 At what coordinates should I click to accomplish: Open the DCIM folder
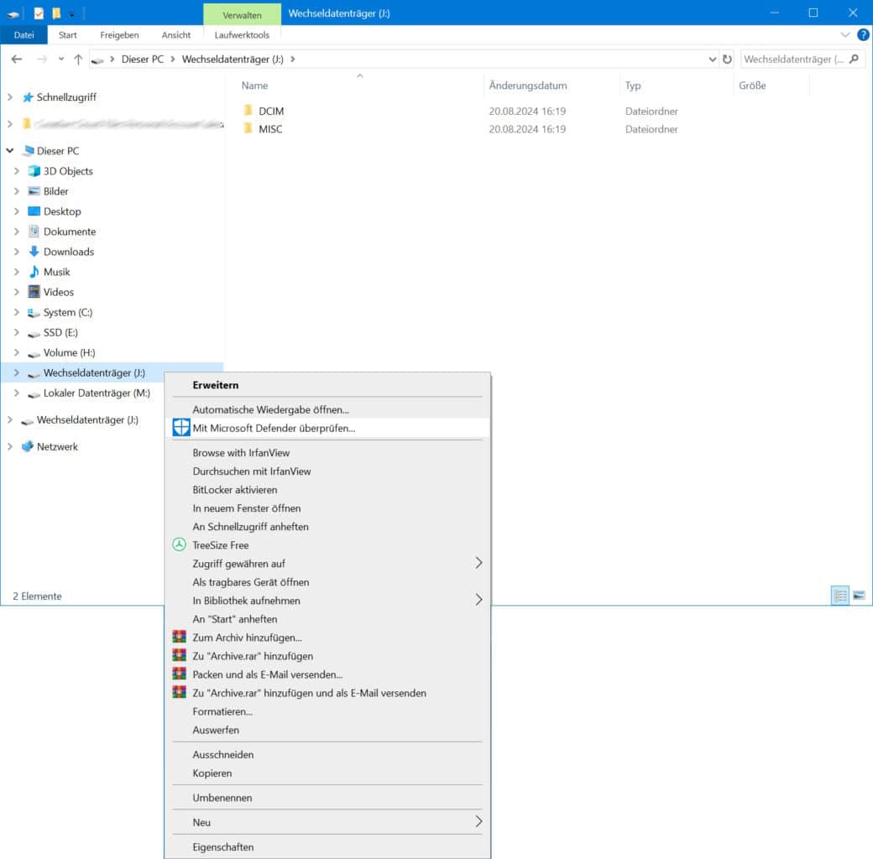[x=271, y=111]
